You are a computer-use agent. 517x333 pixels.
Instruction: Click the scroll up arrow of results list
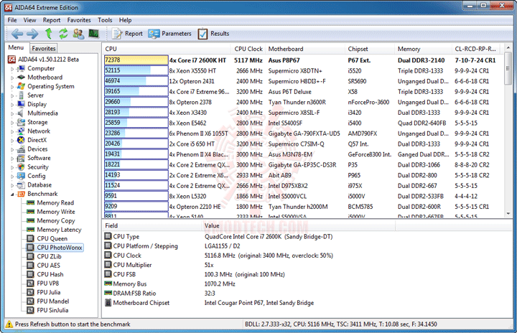point(508,48)
